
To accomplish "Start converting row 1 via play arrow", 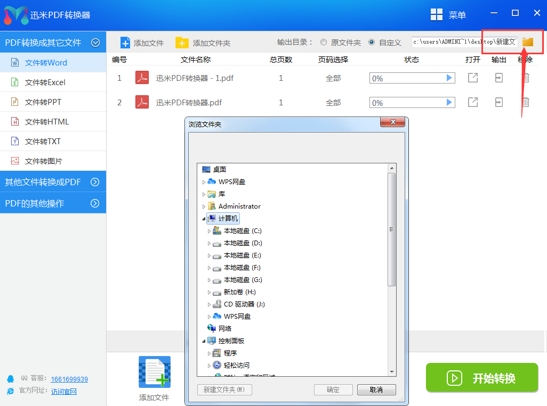I will [x=449, y=78].
